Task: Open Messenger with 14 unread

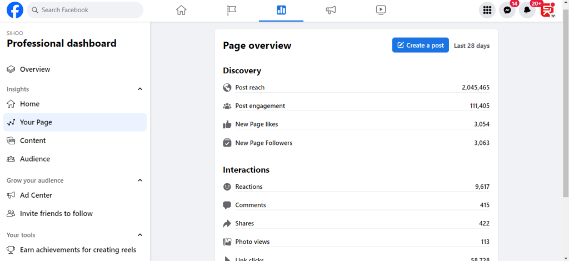Action: (x=507, y=10)
